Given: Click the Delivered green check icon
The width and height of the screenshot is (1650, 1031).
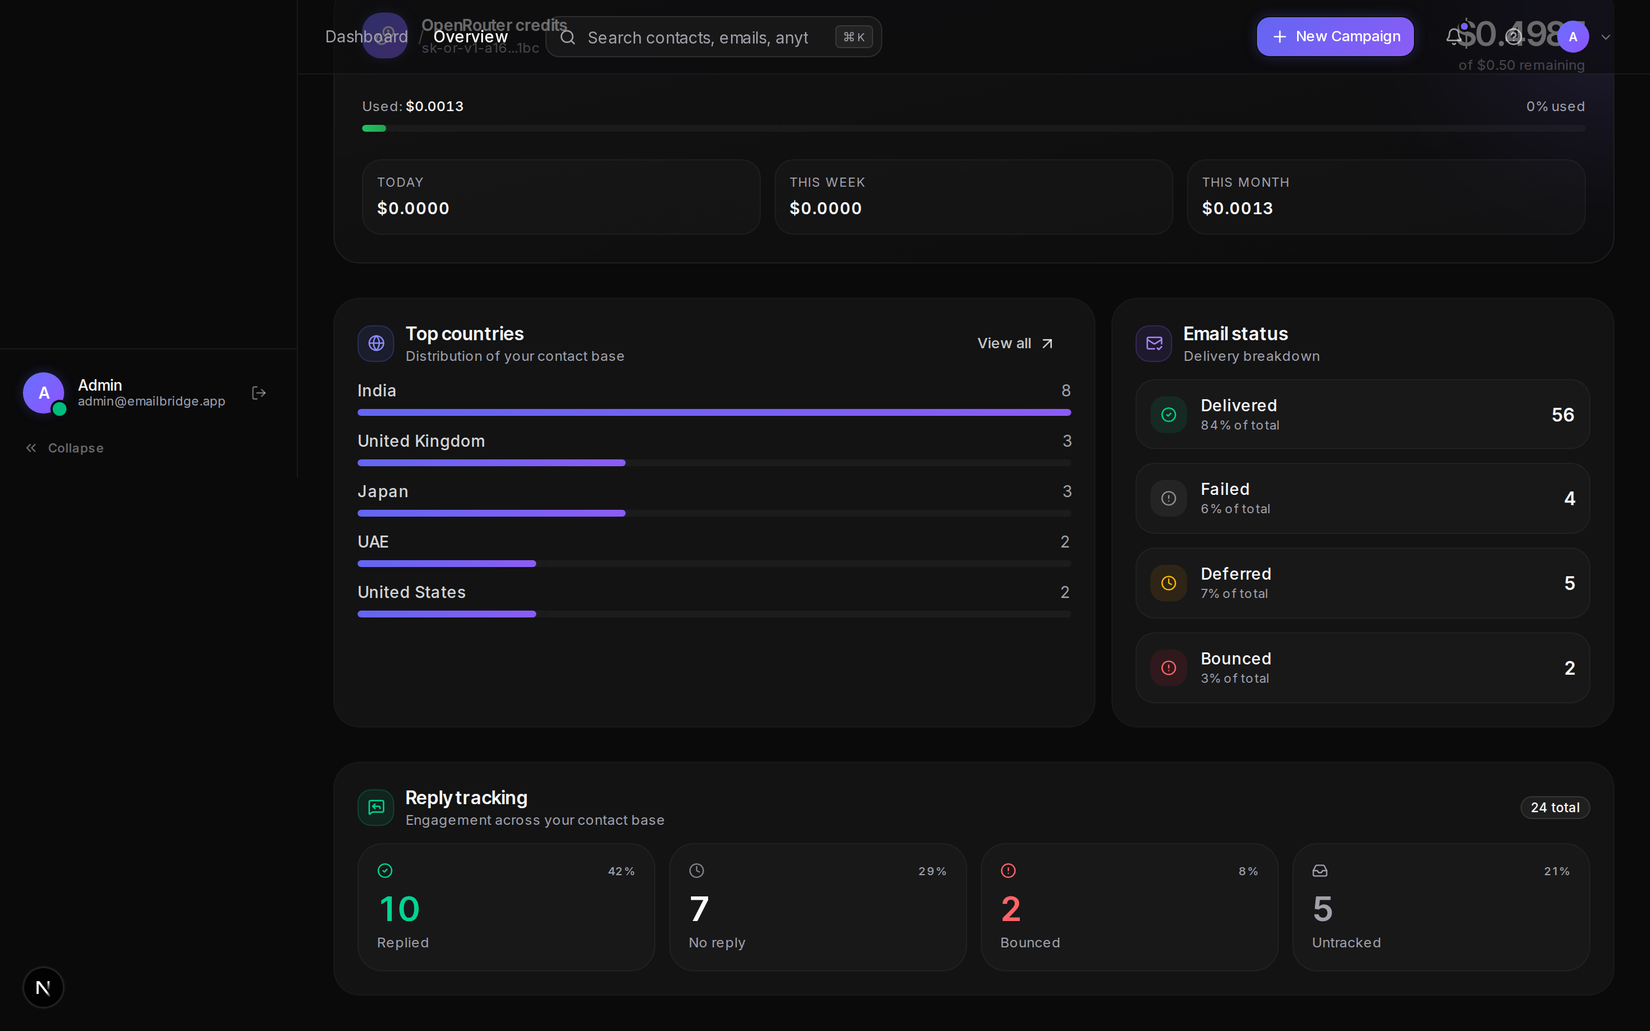Looking at the screenshot, I should tap(1169, 415).
